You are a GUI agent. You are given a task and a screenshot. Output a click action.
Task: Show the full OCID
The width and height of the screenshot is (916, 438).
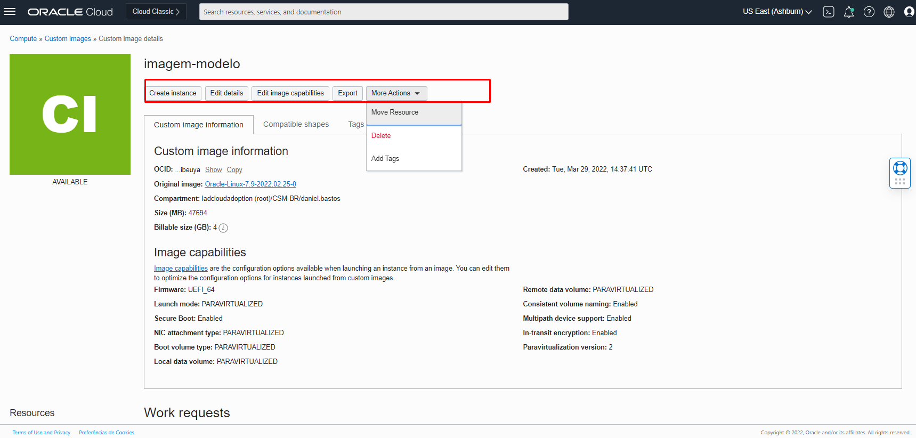(214, 170)
